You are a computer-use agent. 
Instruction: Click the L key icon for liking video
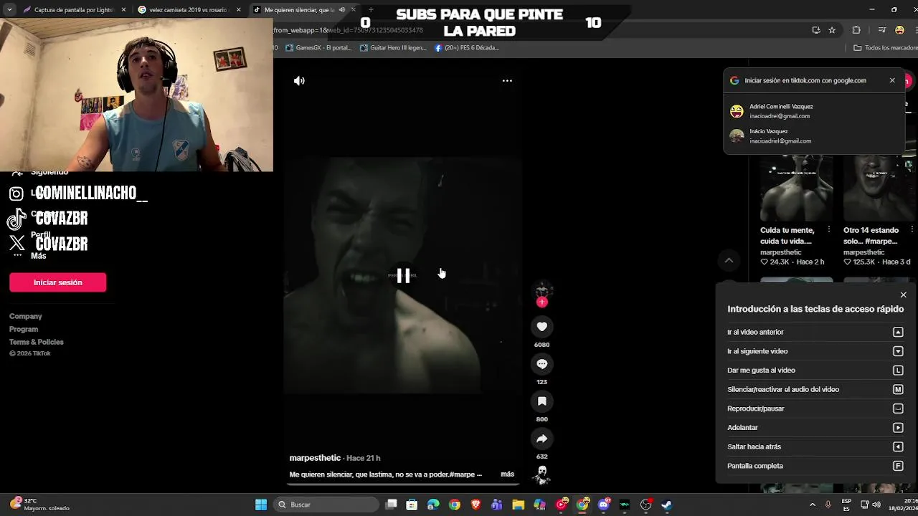point(898,371)
